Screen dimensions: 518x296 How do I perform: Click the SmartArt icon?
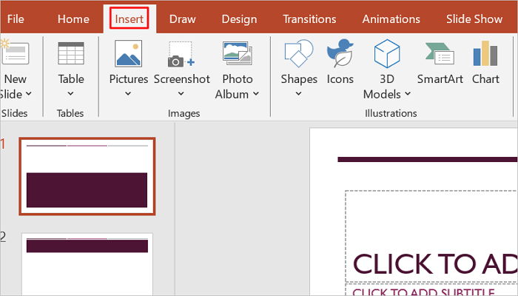[440, 53]
